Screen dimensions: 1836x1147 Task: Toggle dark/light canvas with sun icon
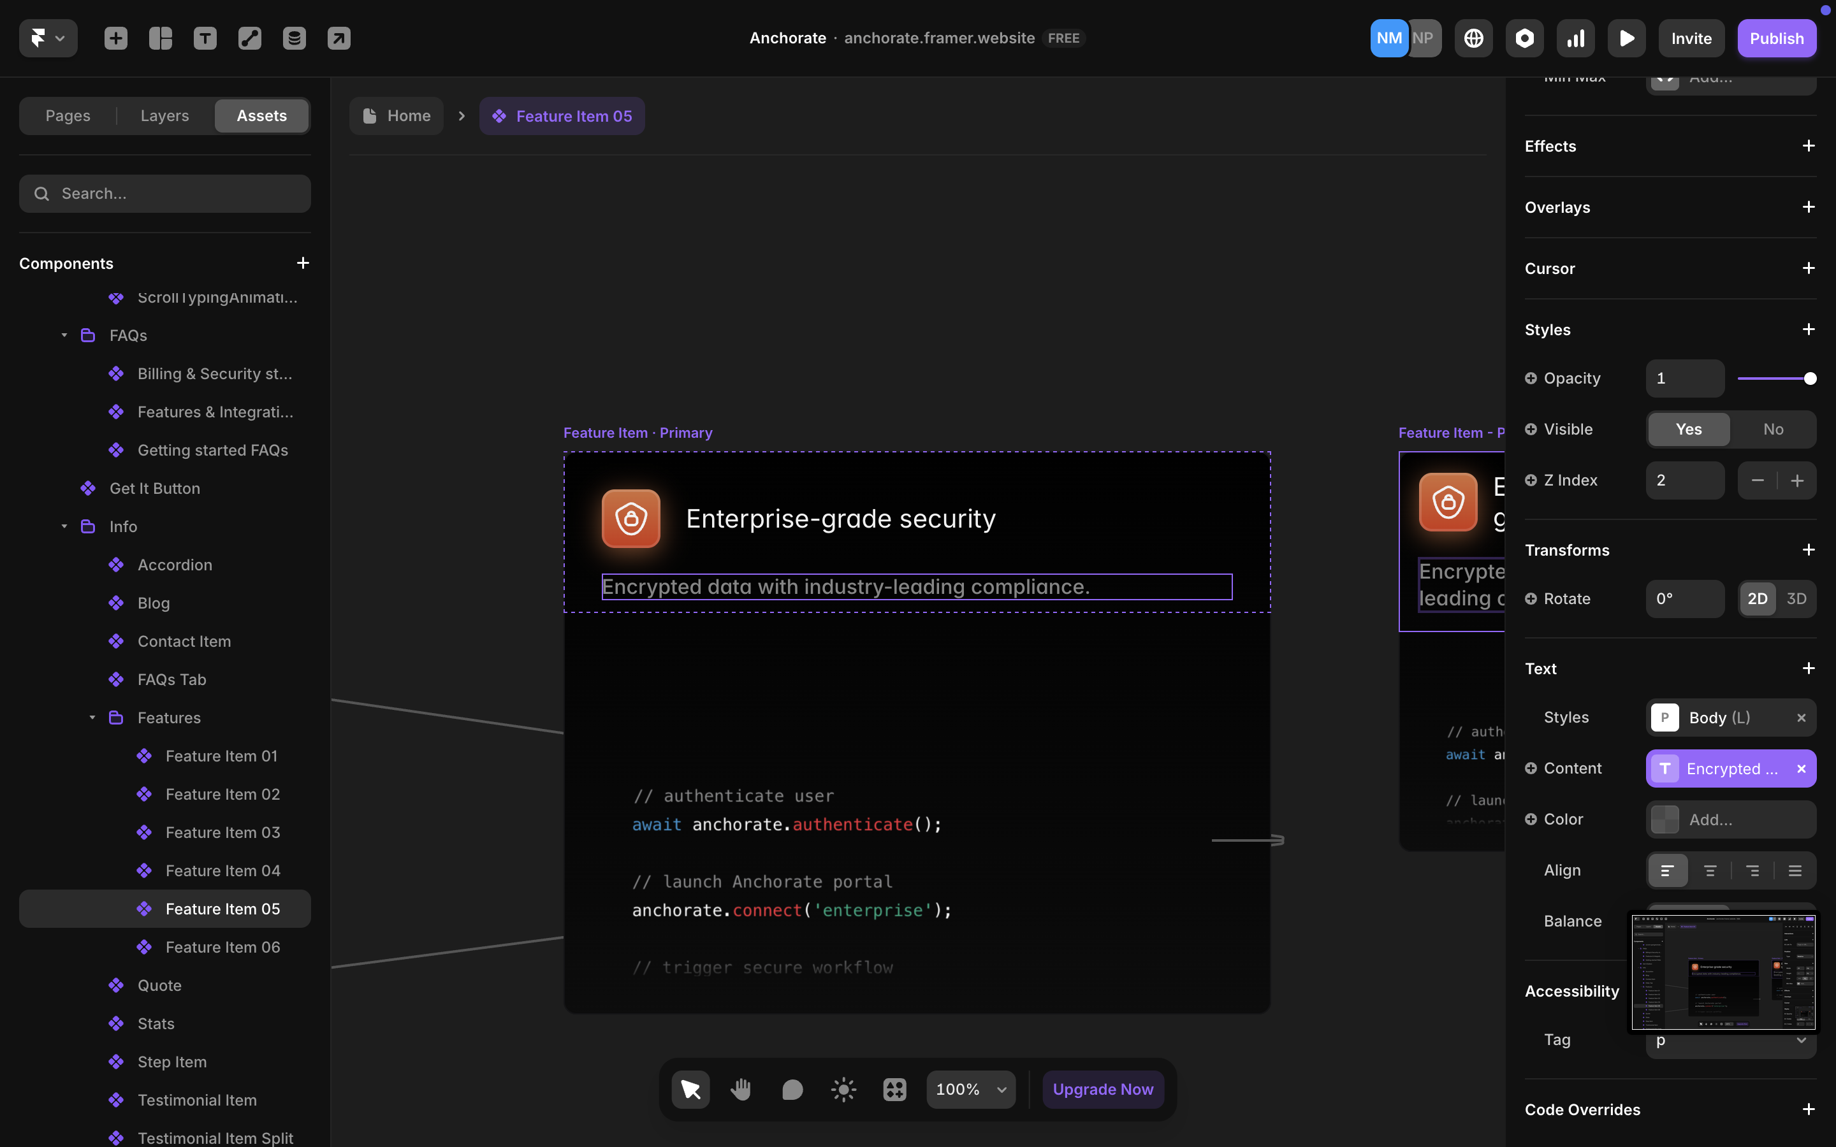pyautogui.click(x=843, y=1090)
